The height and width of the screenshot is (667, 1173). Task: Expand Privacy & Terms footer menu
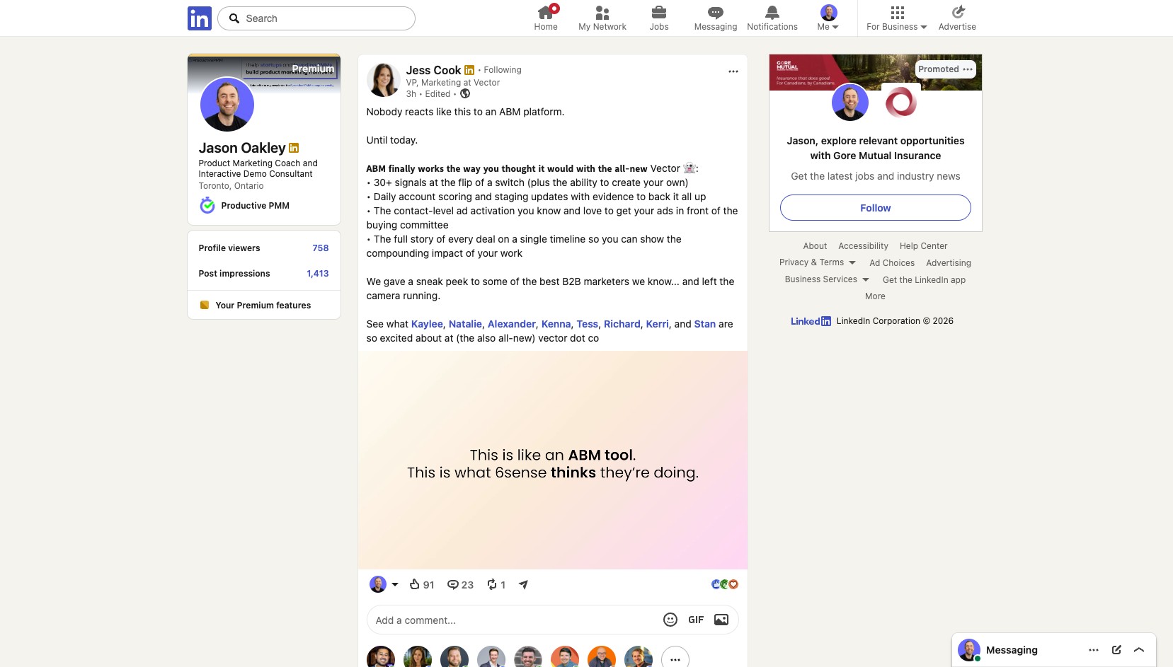pyautogui.click(x=818, y=262)
